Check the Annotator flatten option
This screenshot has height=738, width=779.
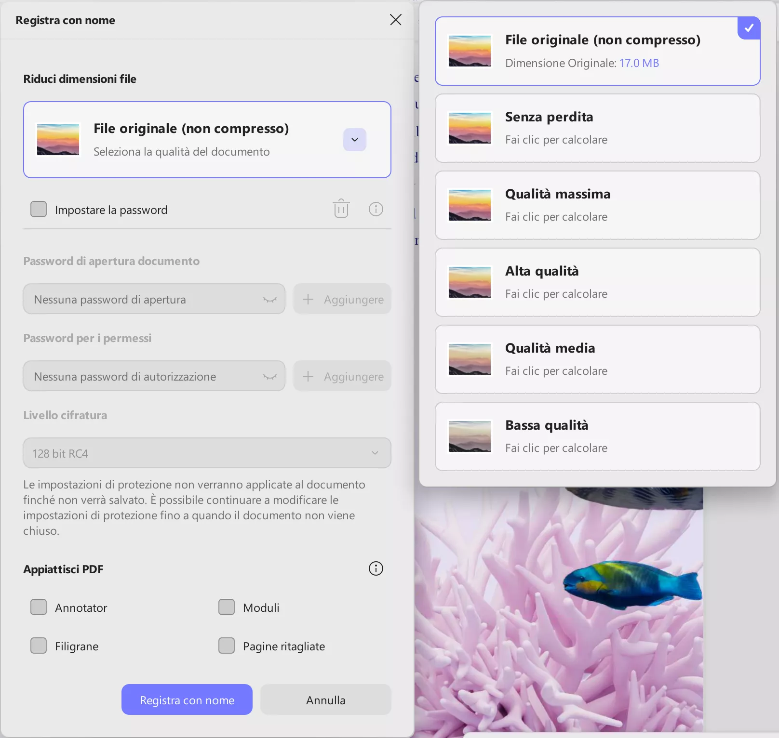click(x=39, y=607)
